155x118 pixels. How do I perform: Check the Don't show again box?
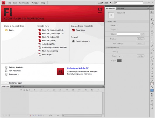[x=6, y=83]
